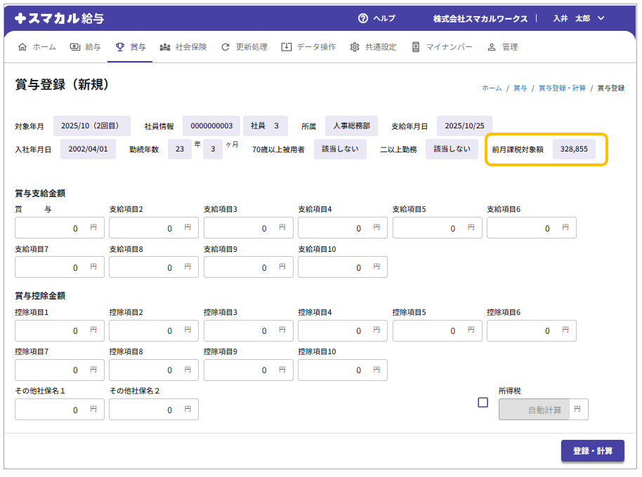The width and height of the screenshot is (642, 477).
Task: Click the salary (給与) banknote icon
Action: point(74,47)
